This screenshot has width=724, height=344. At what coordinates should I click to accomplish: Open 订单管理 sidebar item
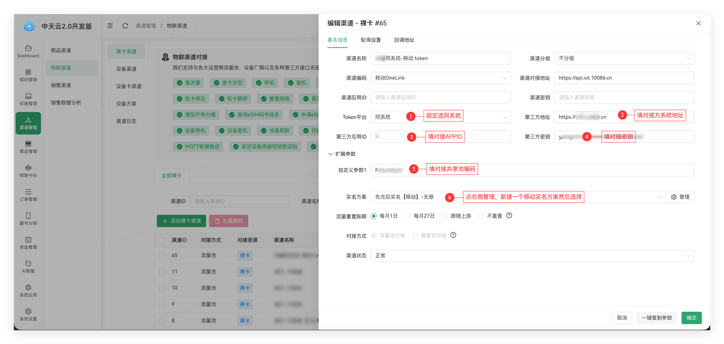tap(28, 195)
